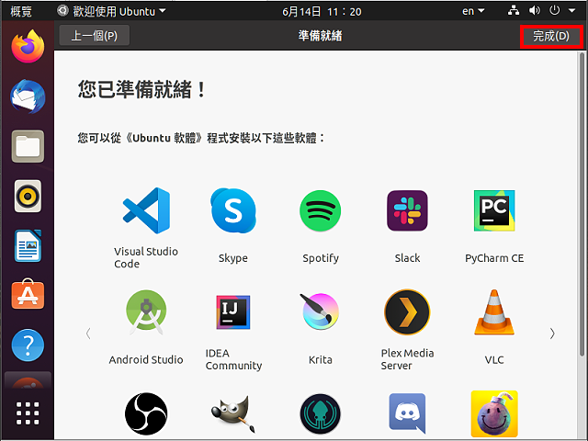Open Spotify from the software list
Screen dimensions: 588x441
click(320, 210)
